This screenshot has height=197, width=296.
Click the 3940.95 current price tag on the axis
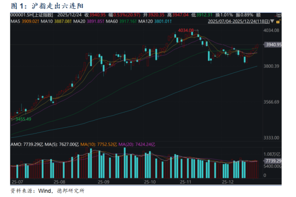[x=272, y=45]
